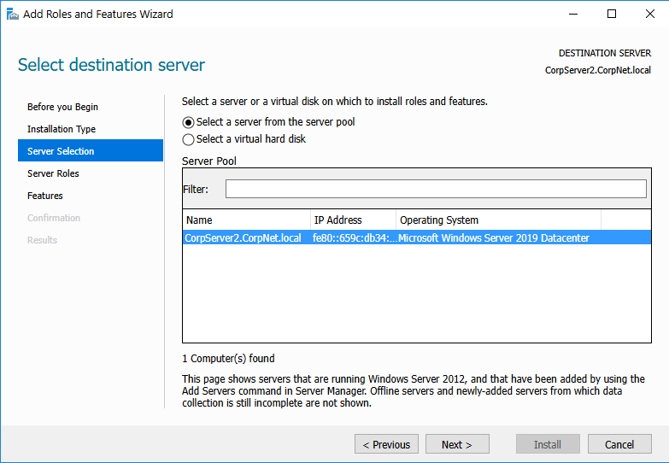Sort server pool by Name column
This screenshot has height=463, width=669.
pos(246,220)
